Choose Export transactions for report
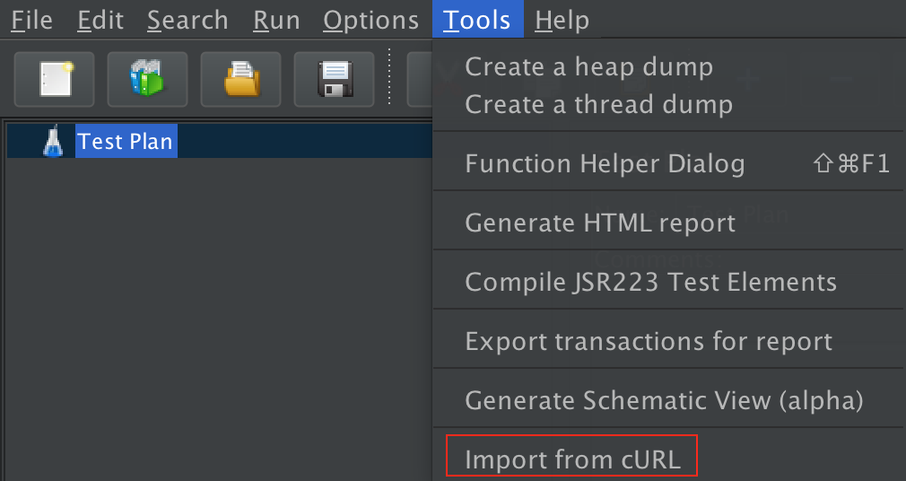This screenshot has height=481, width=906. pyautogui.click(x=649, y=341)
